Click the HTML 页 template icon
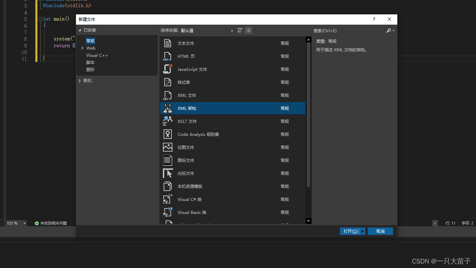 (168, 56)
